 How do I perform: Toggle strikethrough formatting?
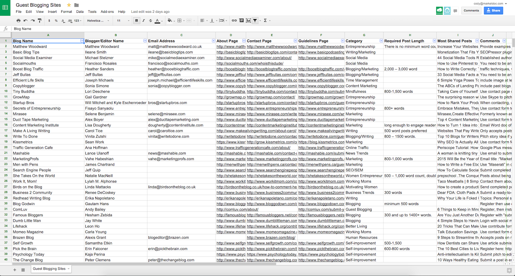pyautogui.click(x=150, y=21)
